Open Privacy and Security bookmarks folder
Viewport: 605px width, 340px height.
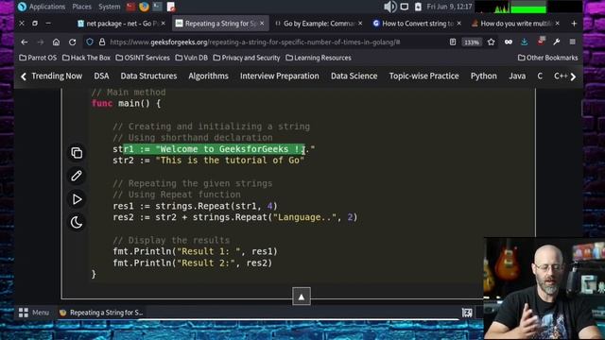tap(247, 58)
